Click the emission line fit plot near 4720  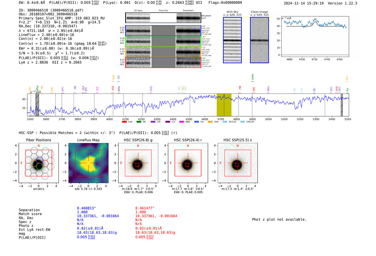pos(315,36)
